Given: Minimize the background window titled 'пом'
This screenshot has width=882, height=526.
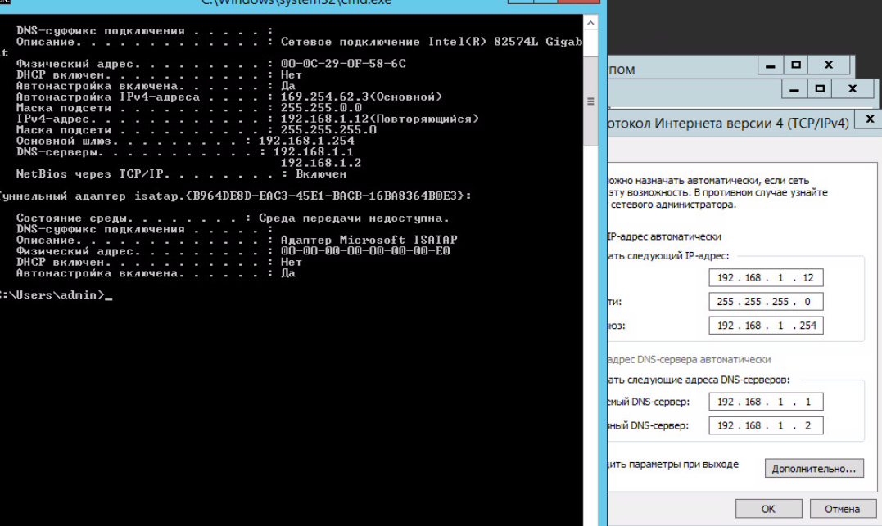Looking at the screenshot, I should point(770,65).
